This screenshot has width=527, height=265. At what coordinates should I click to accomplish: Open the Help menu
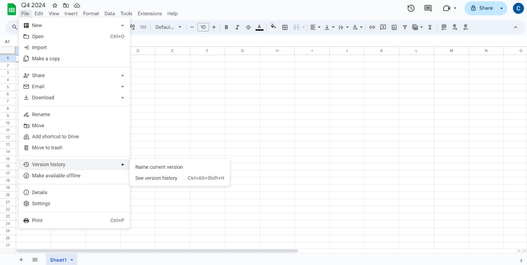pos(172,14)
